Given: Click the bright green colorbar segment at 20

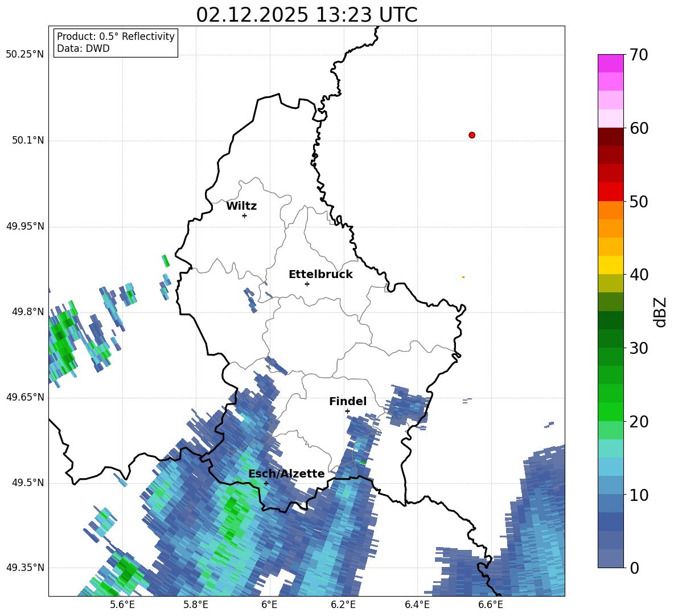Looking at the screenshot, I should click(610, 411).
